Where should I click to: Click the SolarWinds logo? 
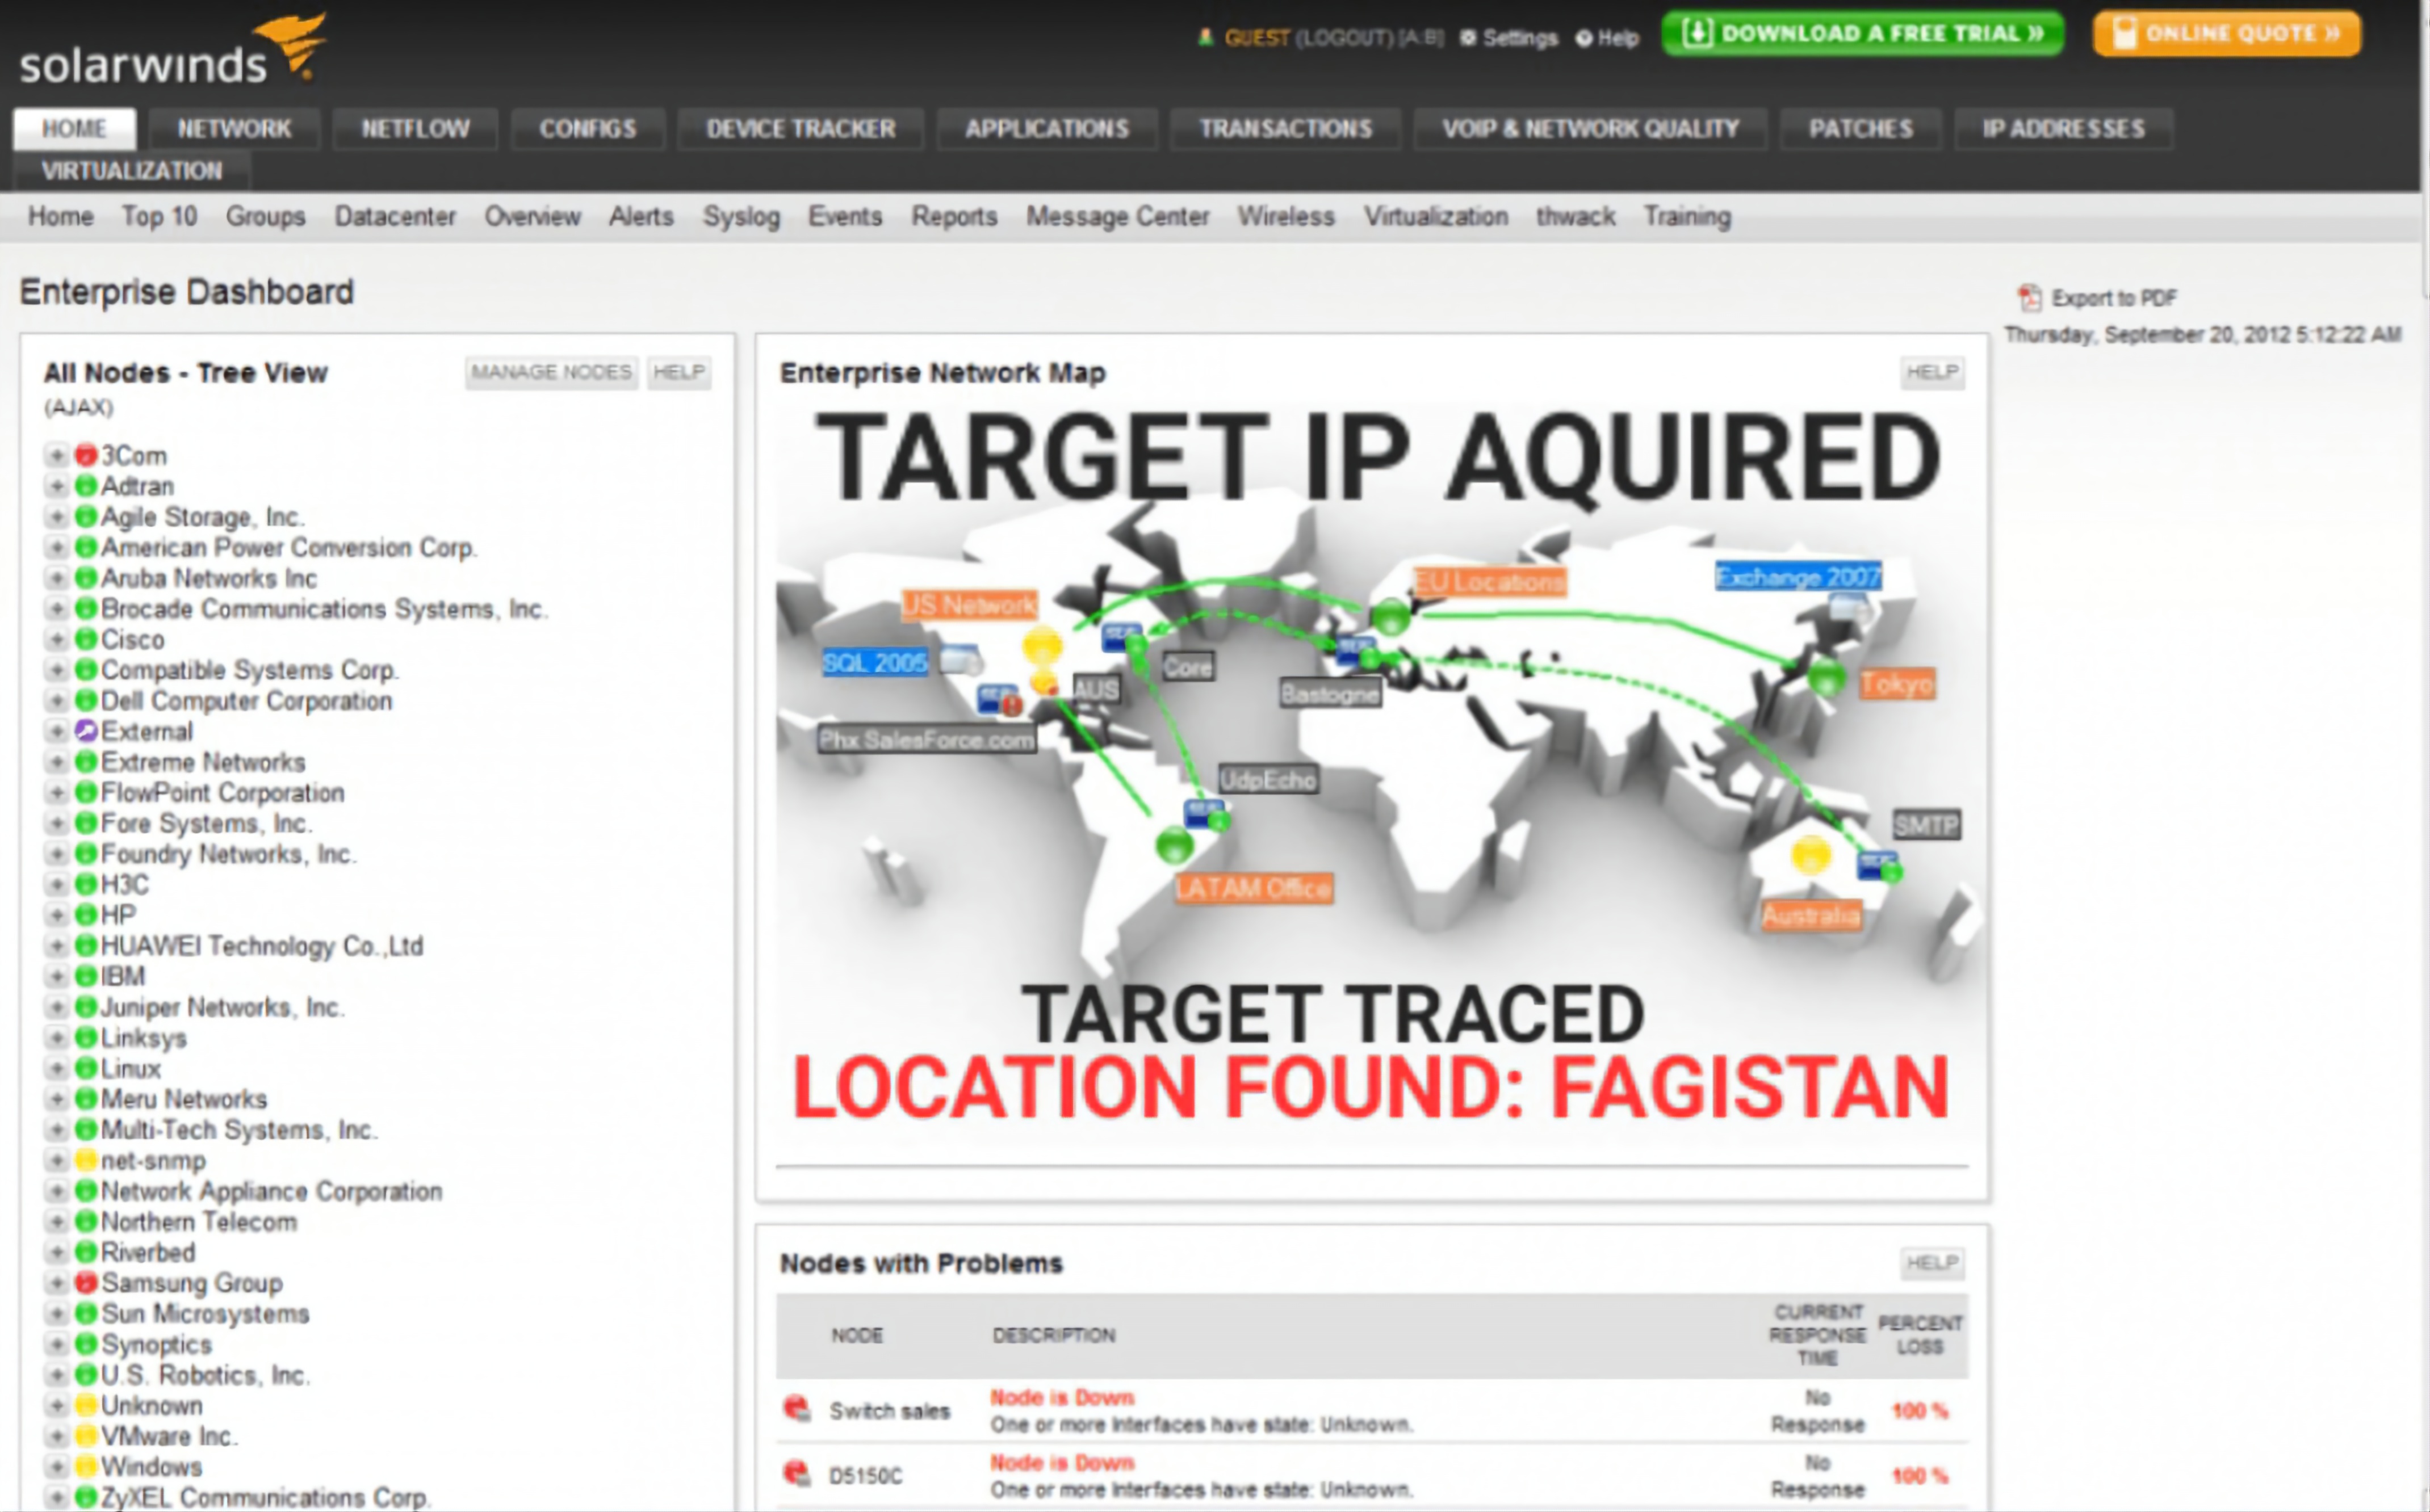coord(172,50)
